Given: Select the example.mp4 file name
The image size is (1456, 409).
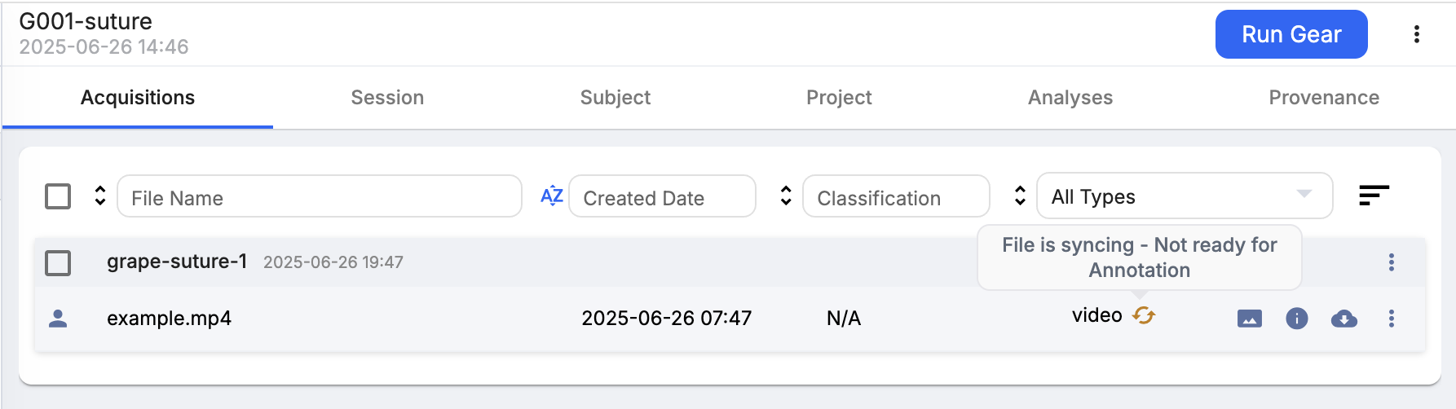Looking at the screenshot, I should click(x=169, y=319).
